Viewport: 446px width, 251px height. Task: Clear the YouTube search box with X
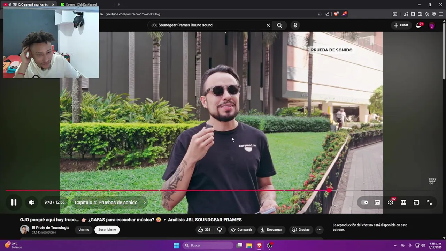tap(268, 25)
